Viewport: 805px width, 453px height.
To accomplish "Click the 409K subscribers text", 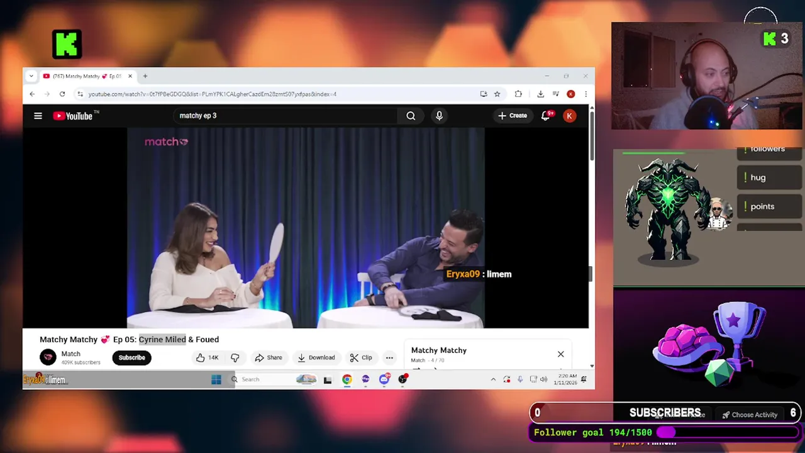I will point(80,362).
